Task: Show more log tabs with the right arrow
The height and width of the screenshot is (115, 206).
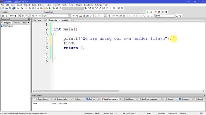Action: 204,99
